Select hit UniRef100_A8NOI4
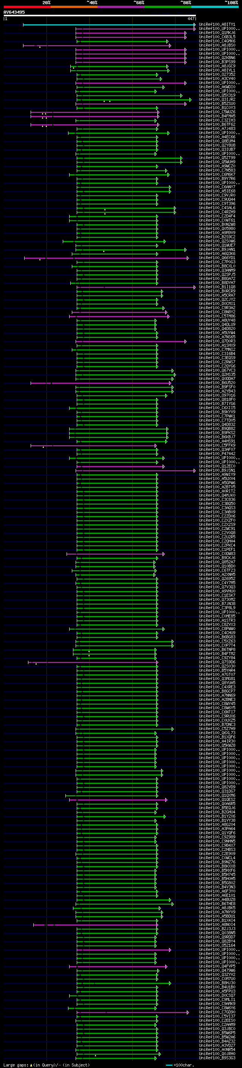 [217, 924]
